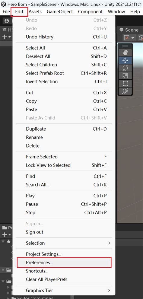Click the Unity logo in title bar

click(x=3, y=4)
